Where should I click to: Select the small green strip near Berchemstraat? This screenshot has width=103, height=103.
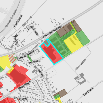pos(30,58)
